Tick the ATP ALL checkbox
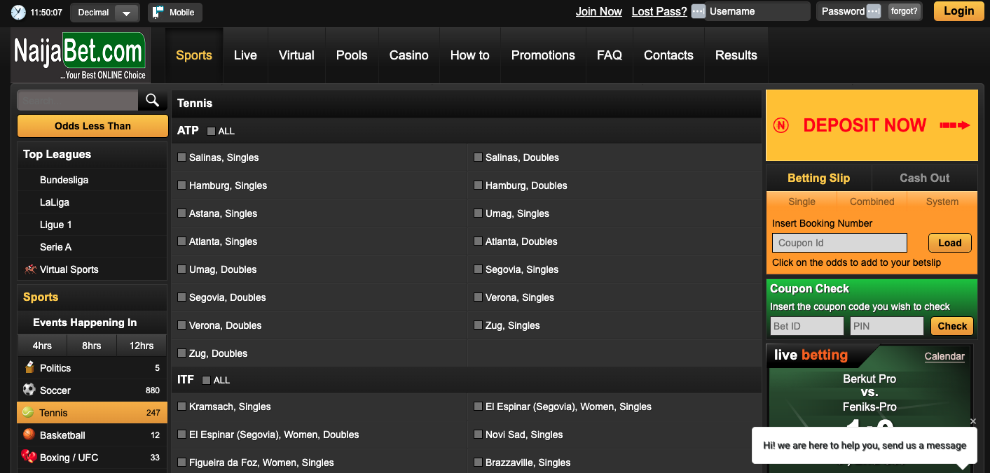The height and width of the screenshot is (473, 990). pyautogui.click(x=212, y=131)
